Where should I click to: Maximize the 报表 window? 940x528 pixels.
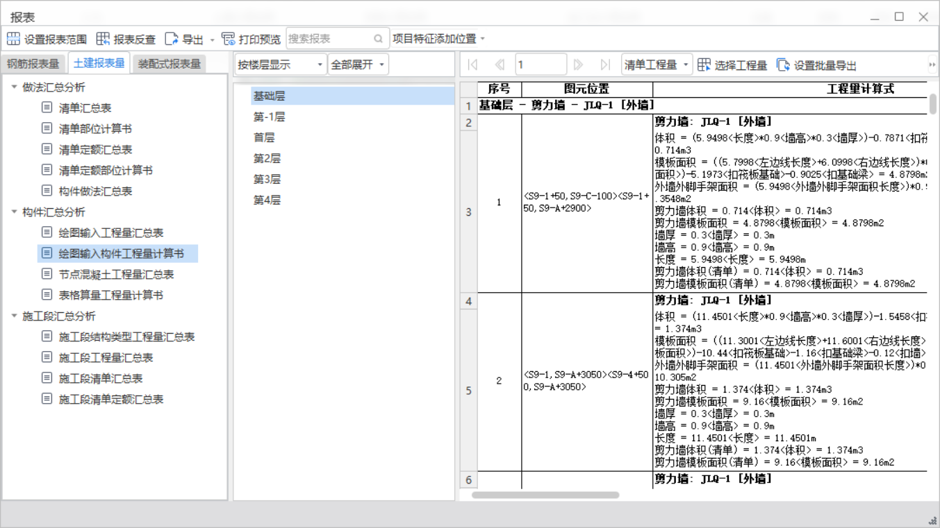pos(899,17)
